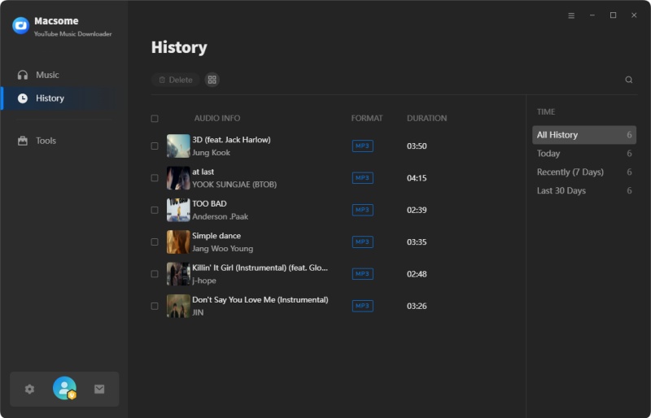Click artist Jang Woo Young
651x418 pixels.
coord(222,249)
